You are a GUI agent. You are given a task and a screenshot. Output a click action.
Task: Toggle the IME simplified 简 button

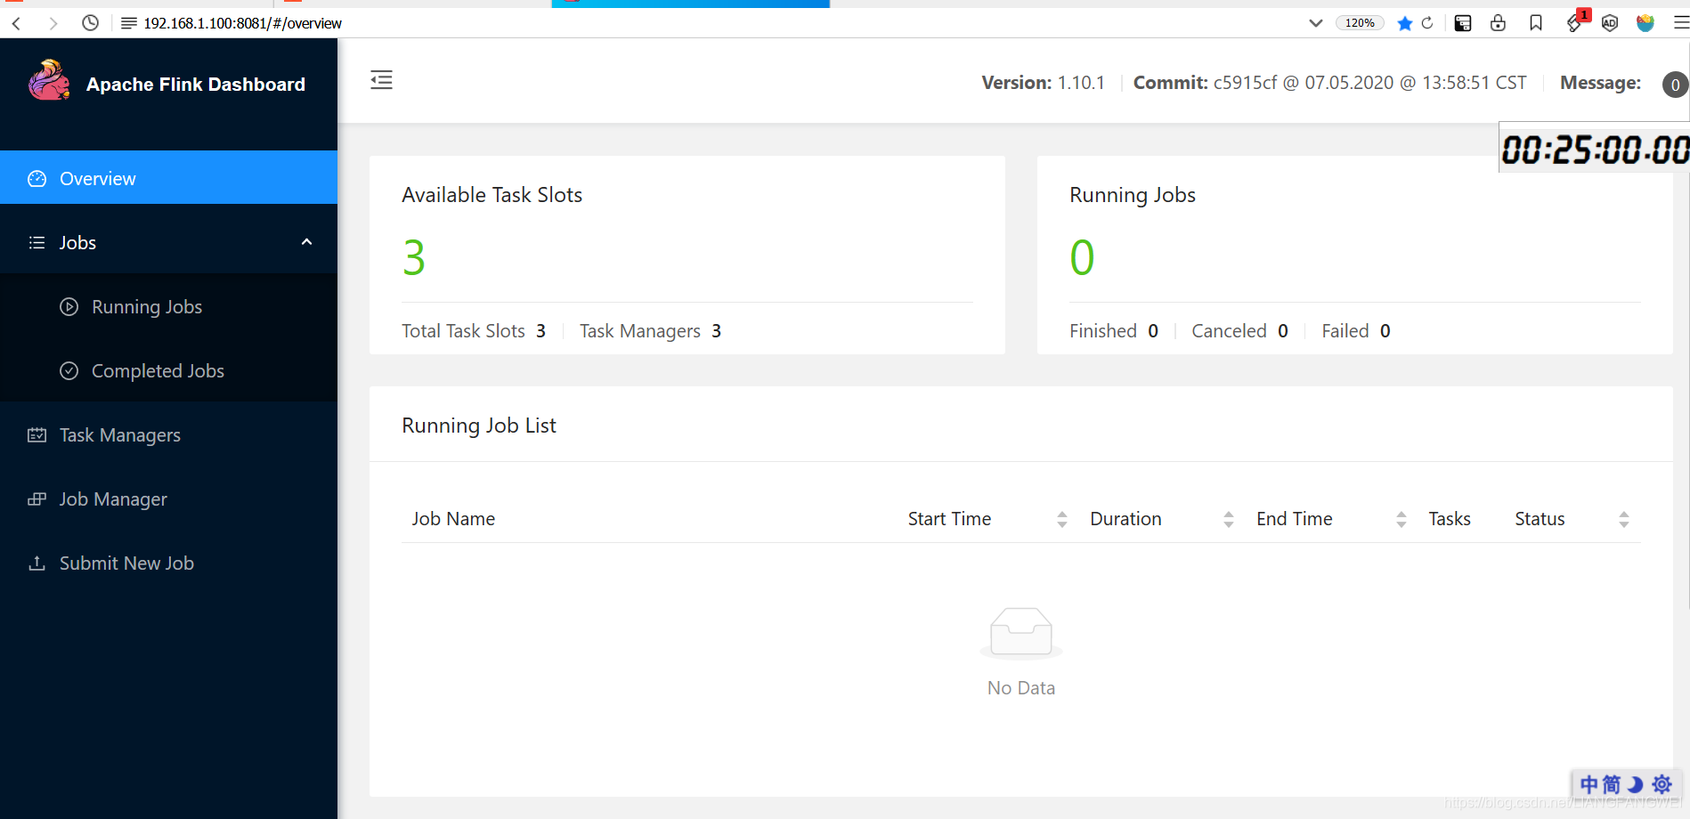(x=1612, y=784)
